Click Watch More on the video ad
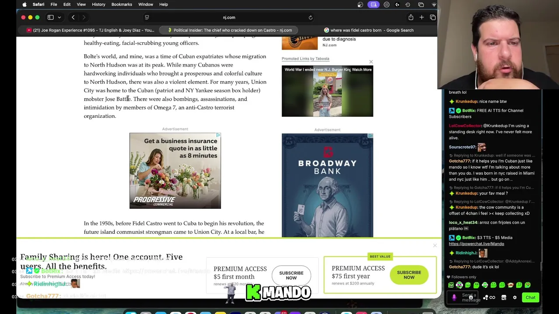 click(362, 69)
